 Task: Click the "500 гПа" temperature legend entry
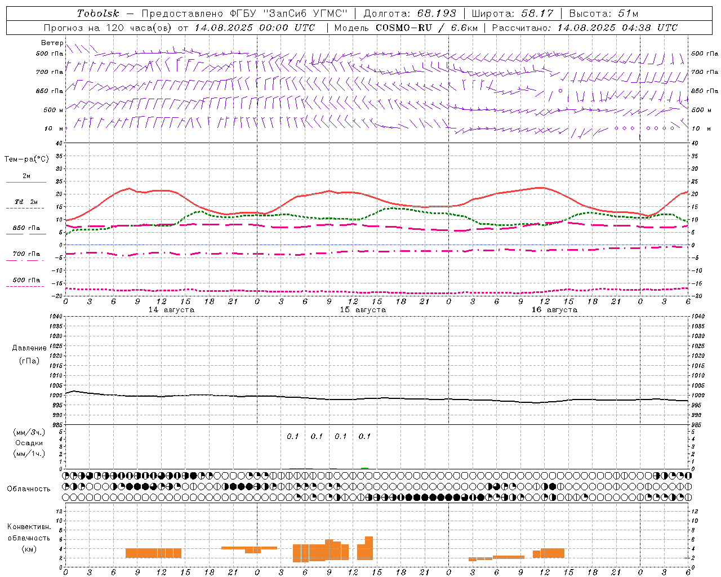point(26,282)
